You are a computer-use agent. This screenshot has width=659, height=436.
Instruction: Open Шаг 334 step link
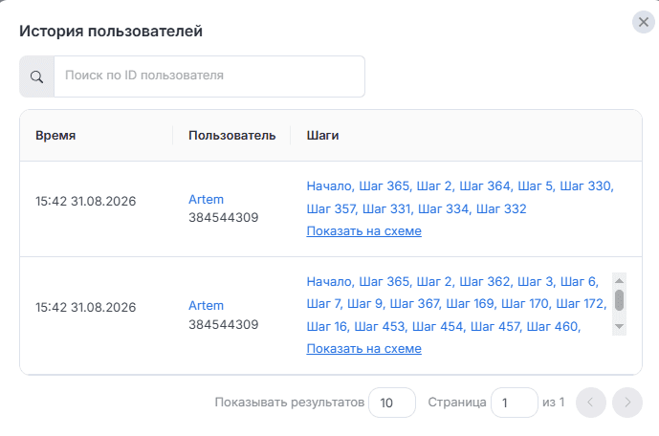[x=444, y=208]
